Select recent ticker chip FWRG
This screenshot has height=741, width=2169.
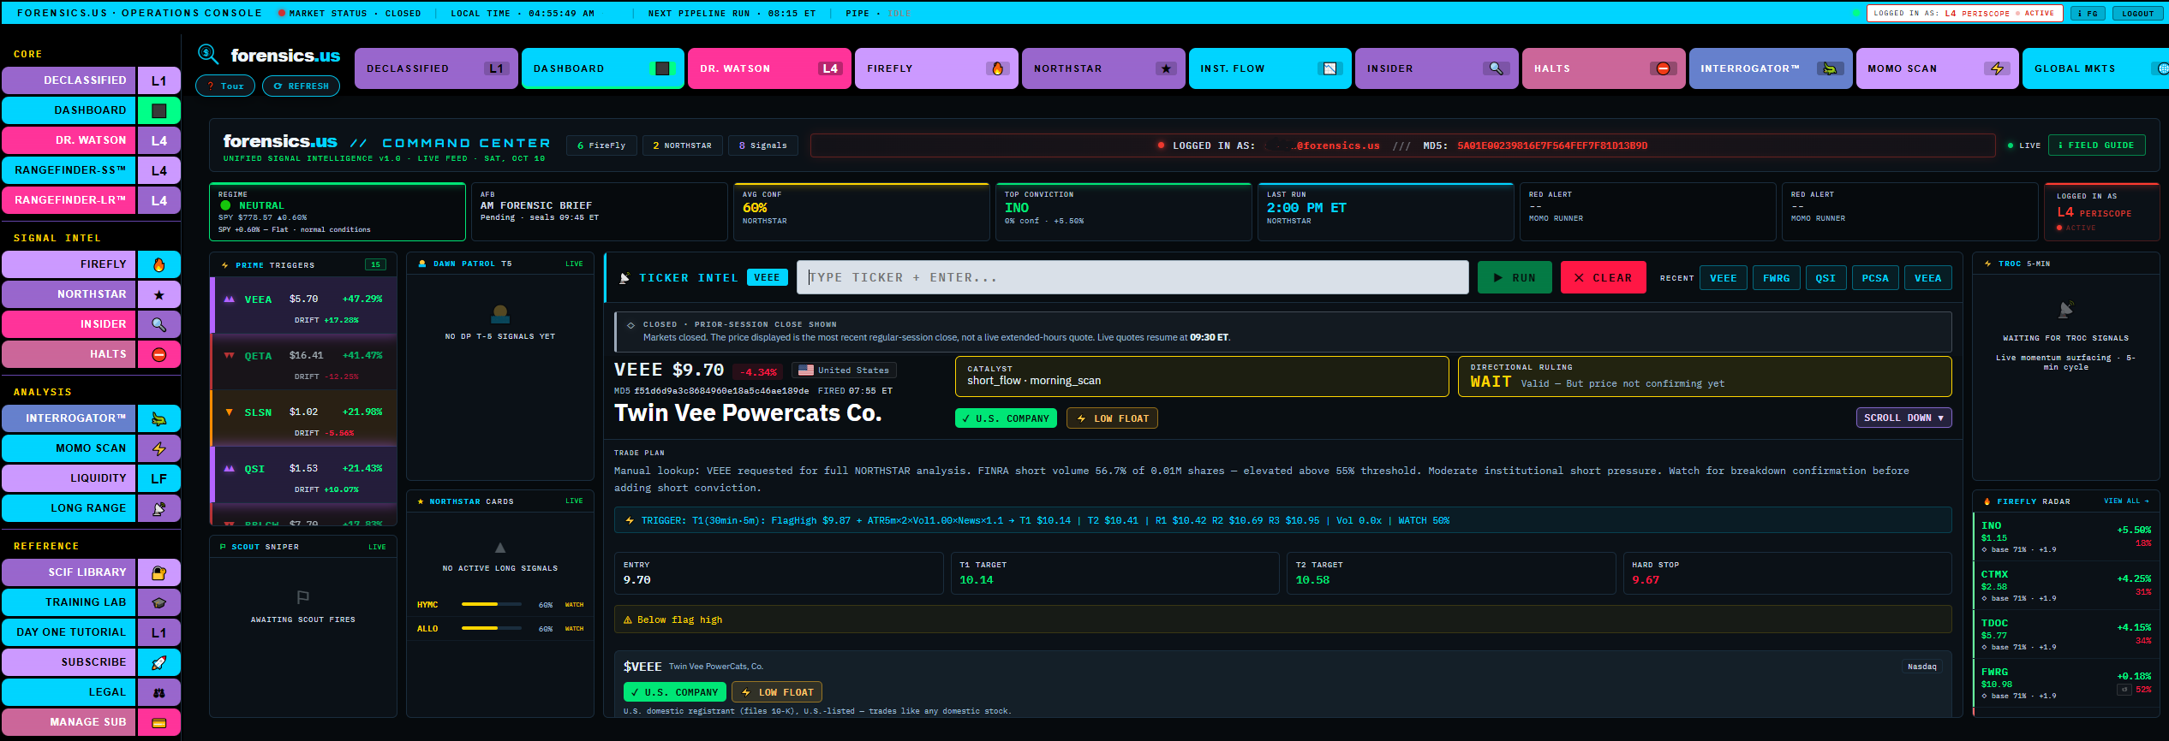[x=1776, y=278]
